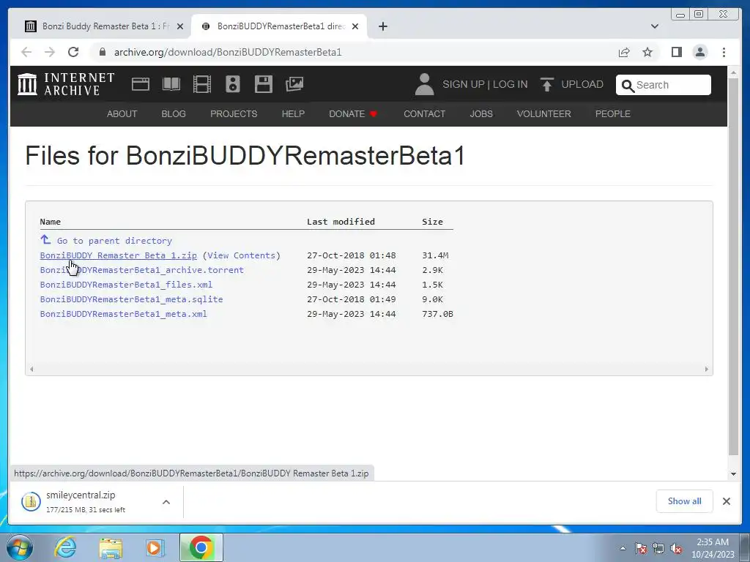
Task: Open Chrome profile avatar
Action: point(700,52)
